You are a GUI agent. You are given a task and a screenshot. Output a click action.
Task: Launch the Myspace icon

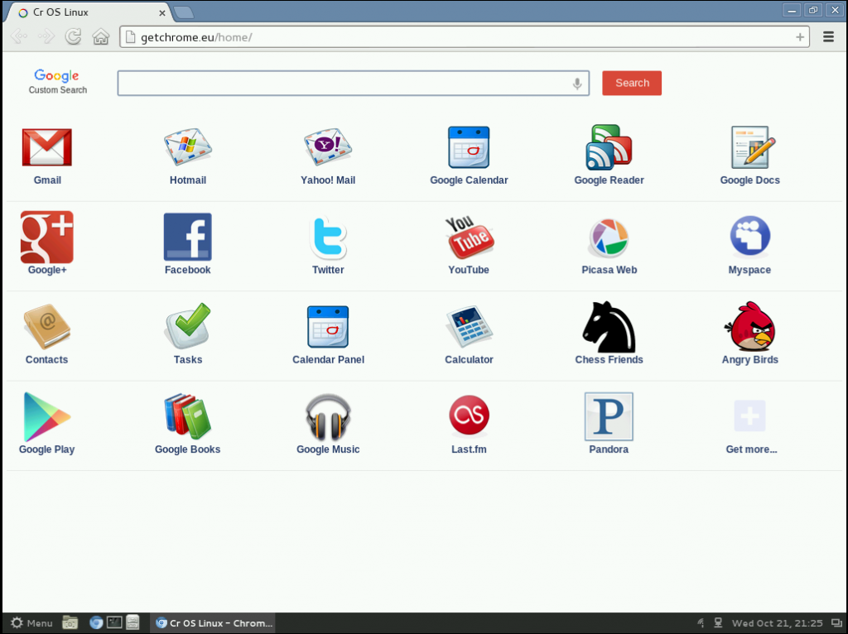(x=749, y=236)
